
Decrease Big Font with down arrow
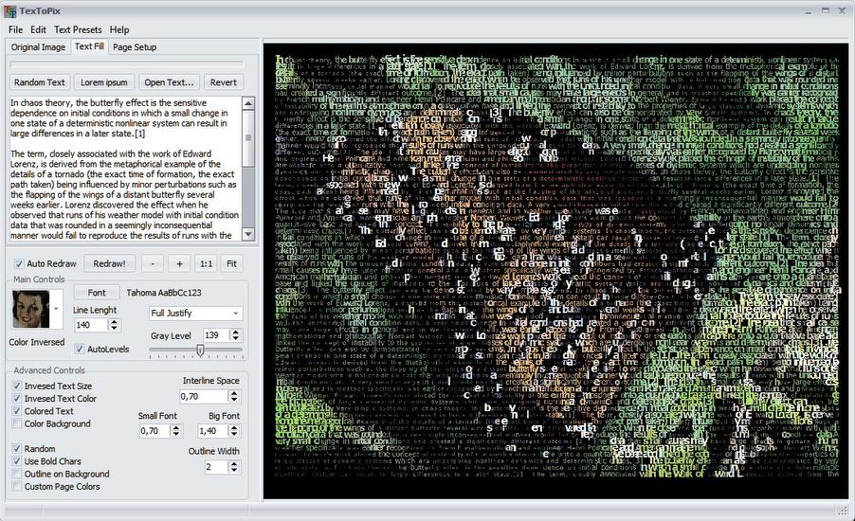pos(234,434)
